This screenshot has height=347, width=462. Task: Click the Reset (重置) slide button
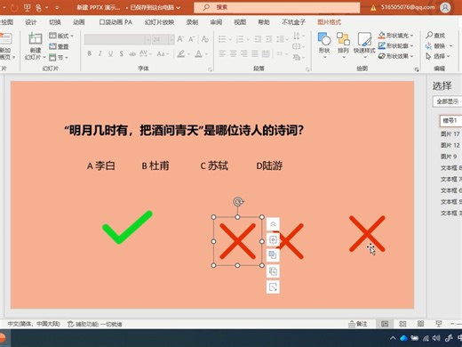tap(59, 46)
